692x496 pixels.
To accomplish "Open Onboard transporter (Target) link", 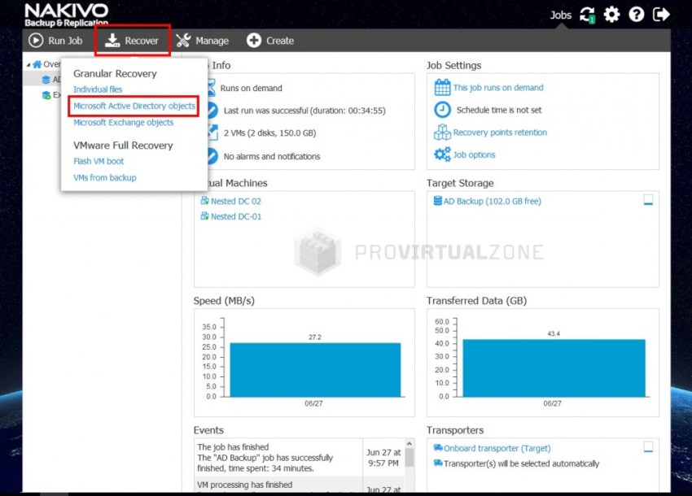I will click(497, 448).
